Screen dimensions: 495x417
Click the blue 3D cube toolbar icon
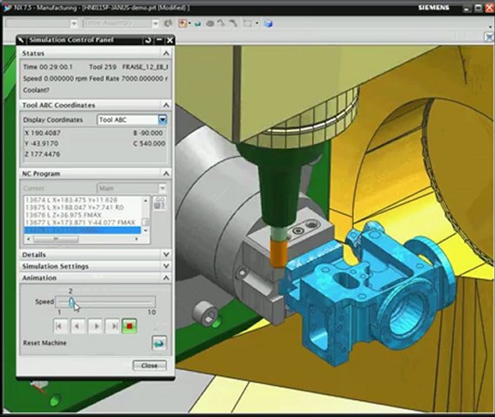click(x=268, y=24)
